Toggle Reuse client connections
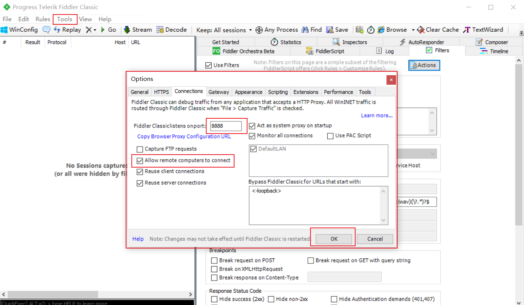 [140, 171]
